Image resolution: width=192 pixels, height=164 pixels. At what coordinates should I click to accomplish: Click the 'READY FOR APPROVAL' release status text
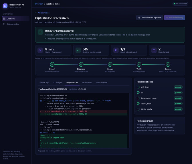(x=168, y=72)
